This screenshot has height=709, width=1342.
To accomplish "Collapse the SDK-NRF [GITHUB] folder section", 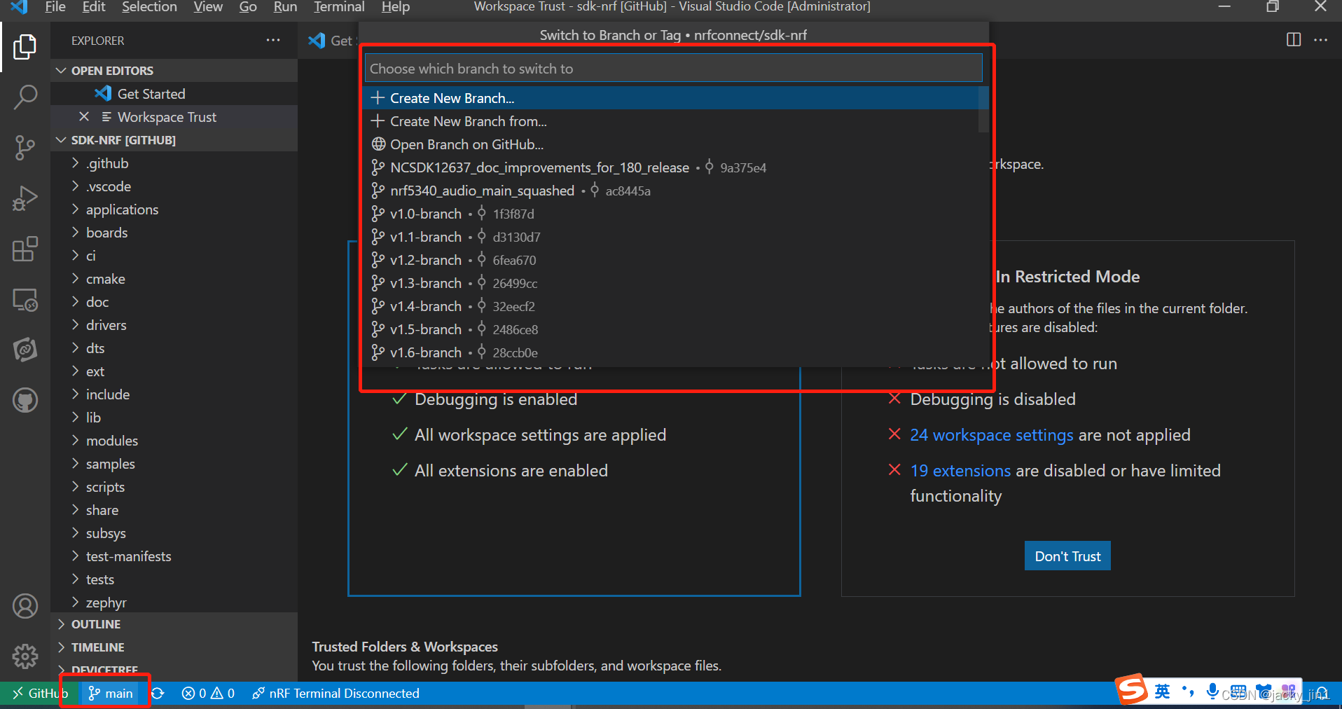I will 174,139.
